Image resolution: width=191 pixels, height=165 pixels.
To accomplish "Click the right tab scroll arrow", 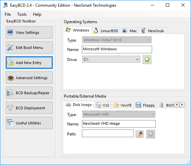I will 182,105.
